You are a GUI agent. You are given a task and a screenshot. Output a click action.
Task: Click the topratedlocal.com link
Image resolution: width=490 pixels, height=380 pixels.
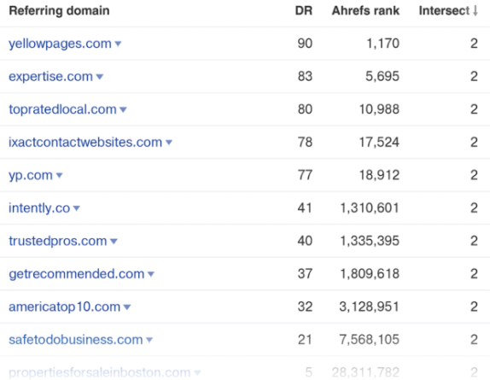click(x=62, y=109)
